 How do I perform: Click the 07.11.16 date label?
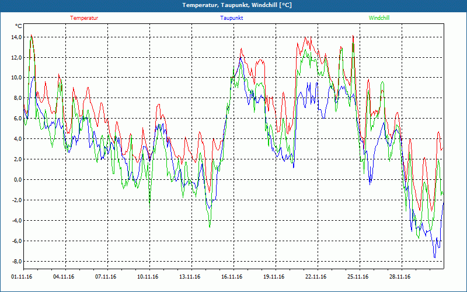[106, 277]
